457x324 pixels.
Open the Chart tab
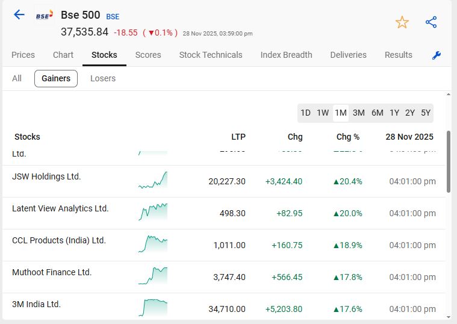point(63,55)
